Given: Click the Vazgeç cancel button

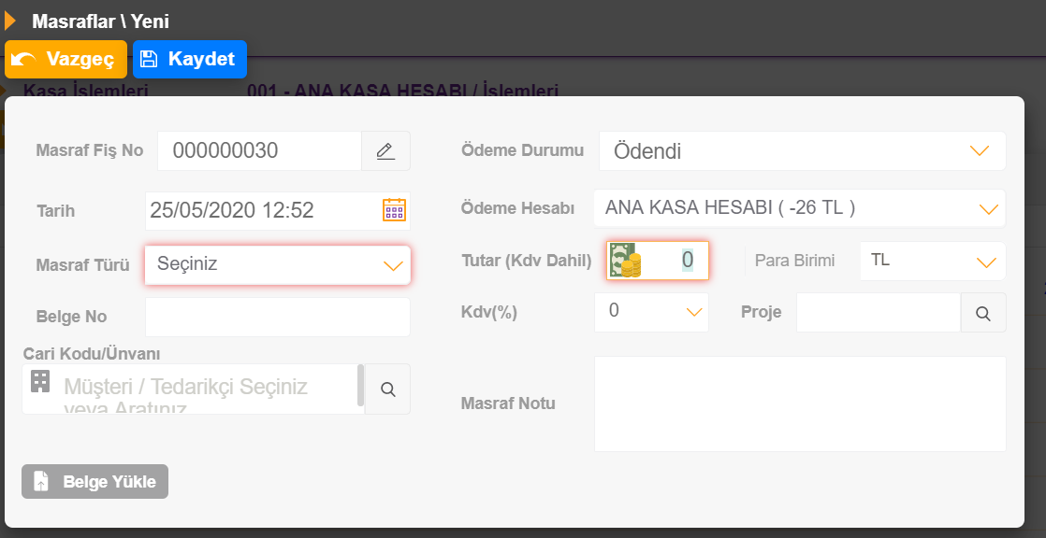Looking at the screenshot, I should tap(65, 59).
